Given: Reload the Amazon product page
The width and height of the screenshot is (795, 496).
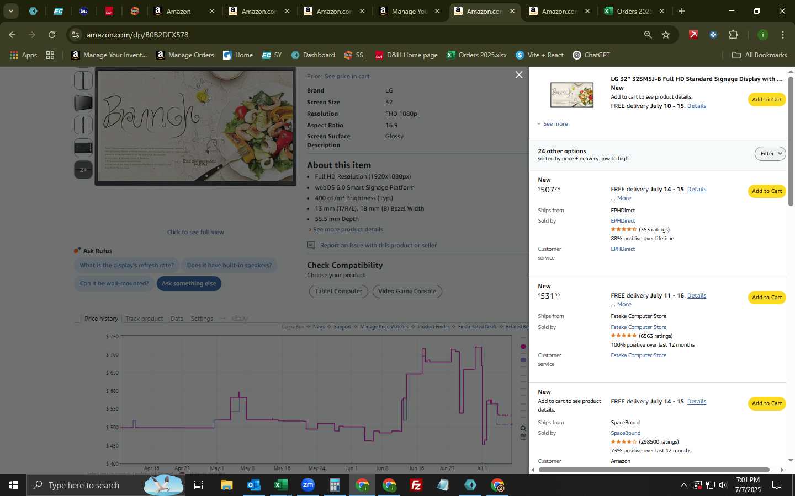Looking at the screenshot, I should point(52,35).
